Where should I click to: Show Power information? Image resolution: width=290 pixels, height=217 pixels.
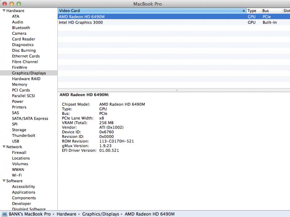tap(17, 101)
